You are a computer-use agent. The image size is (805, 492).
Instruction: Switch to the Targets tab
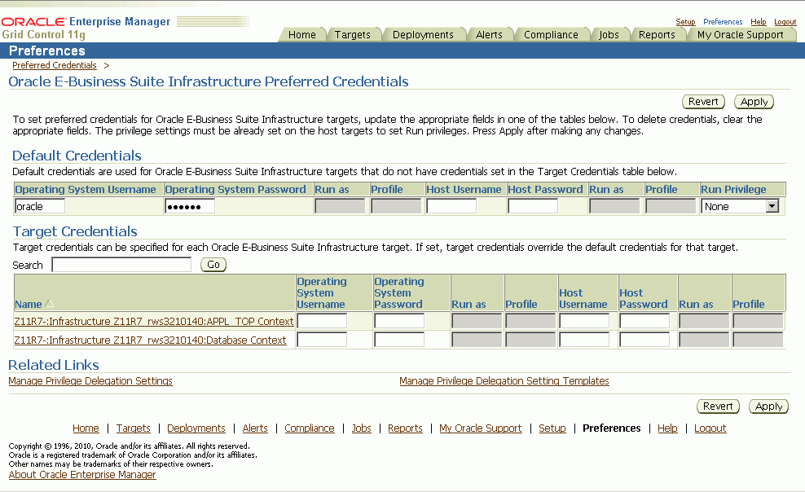click(x=352, y=34)
